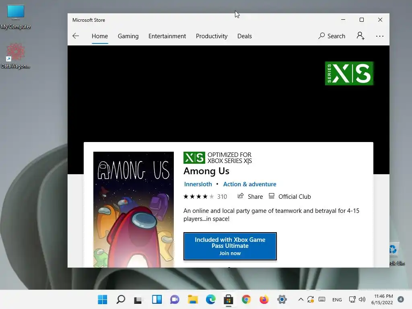Click the small X|S optimized badge

(x=194, y=158)
